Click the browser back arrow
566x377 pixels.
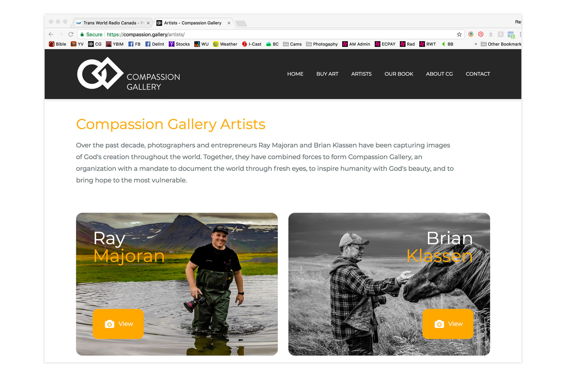[x=51, y=35]
